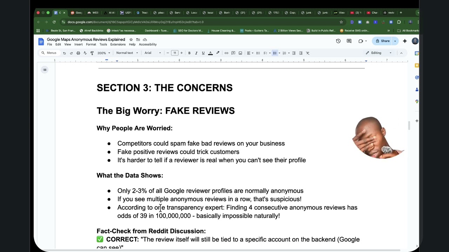Click the font size field showing 11

[174, 53]
